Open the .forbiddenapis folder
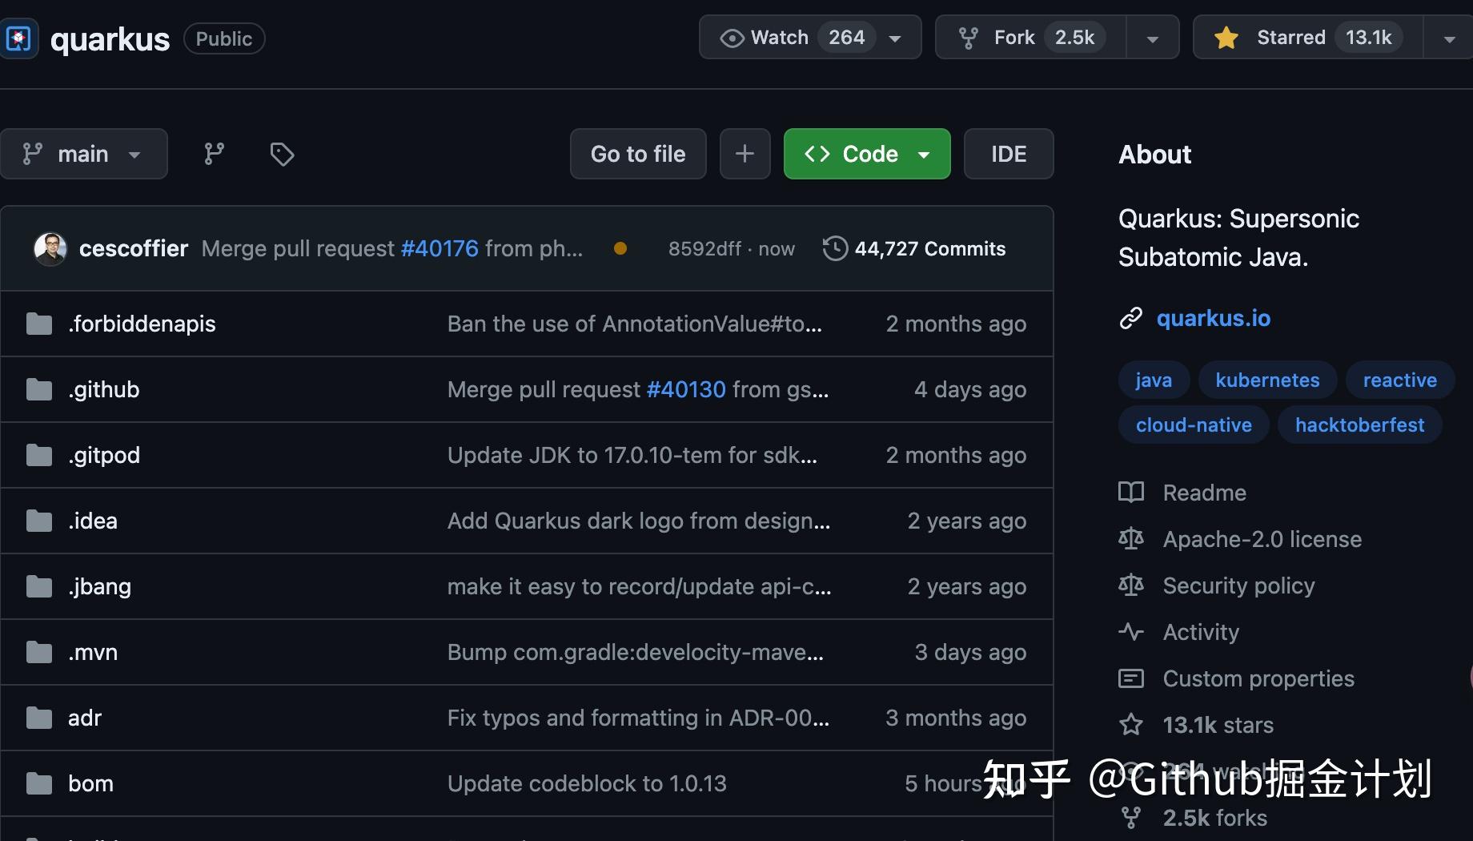The width and height of the screenshot is (1473, 841). (142, 324)
